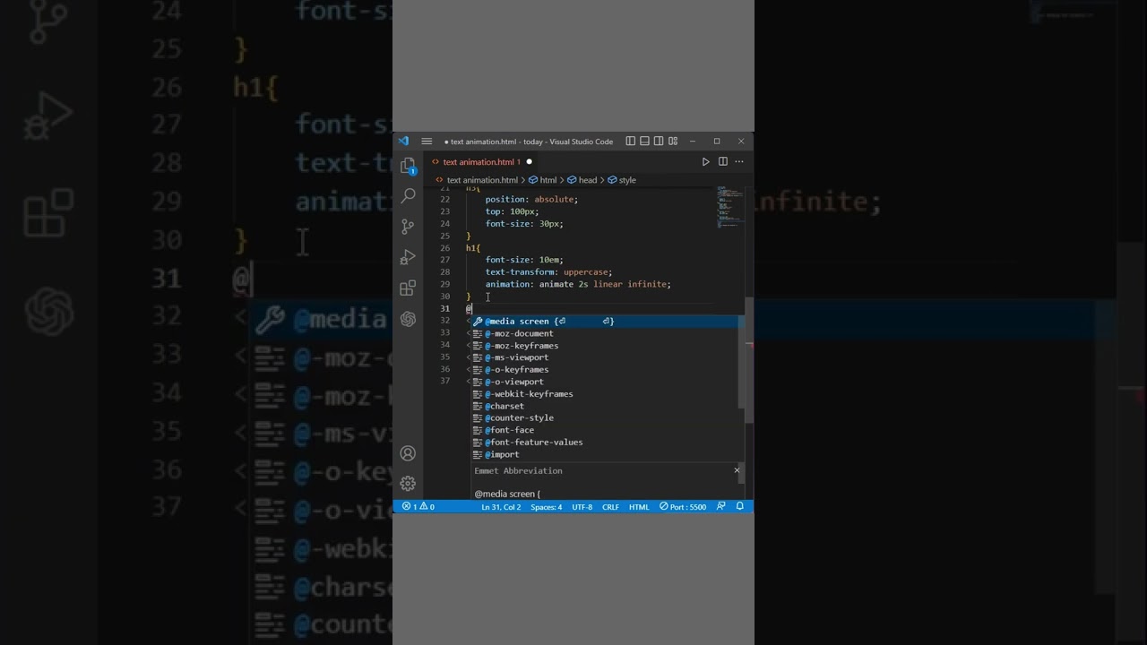Screen dimensions: 1147x645
Task: Choose the @-o-keyframes suggestion
Action: point(605,370)
